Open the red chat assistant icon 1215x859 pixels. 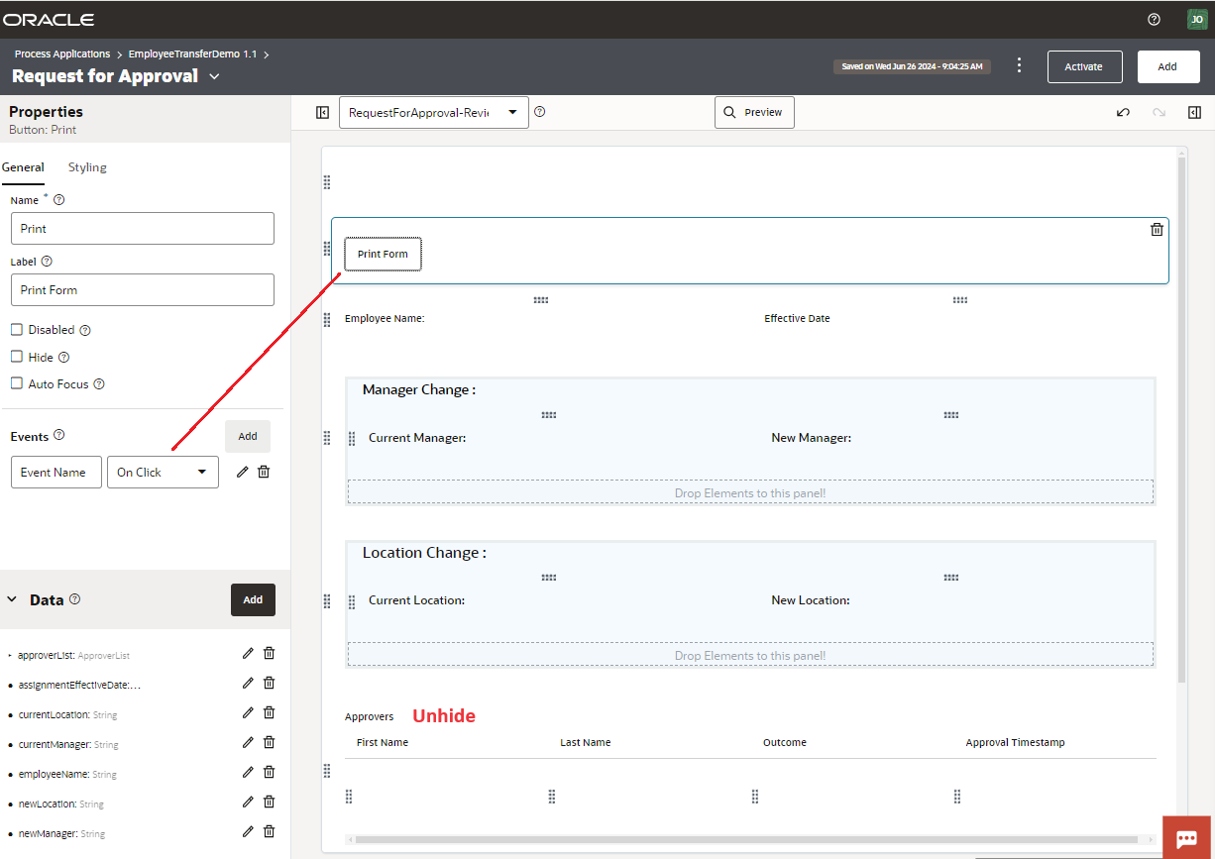point(1186,838)
